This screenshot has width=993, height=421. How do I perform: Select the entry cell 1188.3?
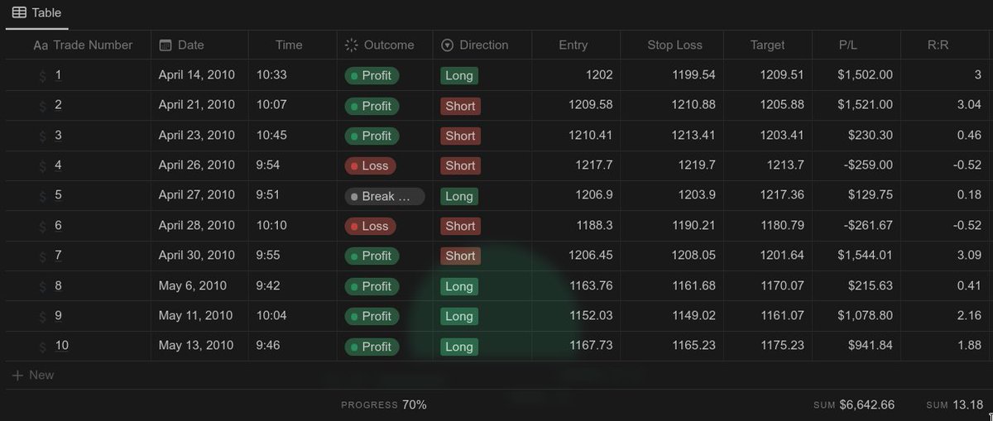click(576, 225)
